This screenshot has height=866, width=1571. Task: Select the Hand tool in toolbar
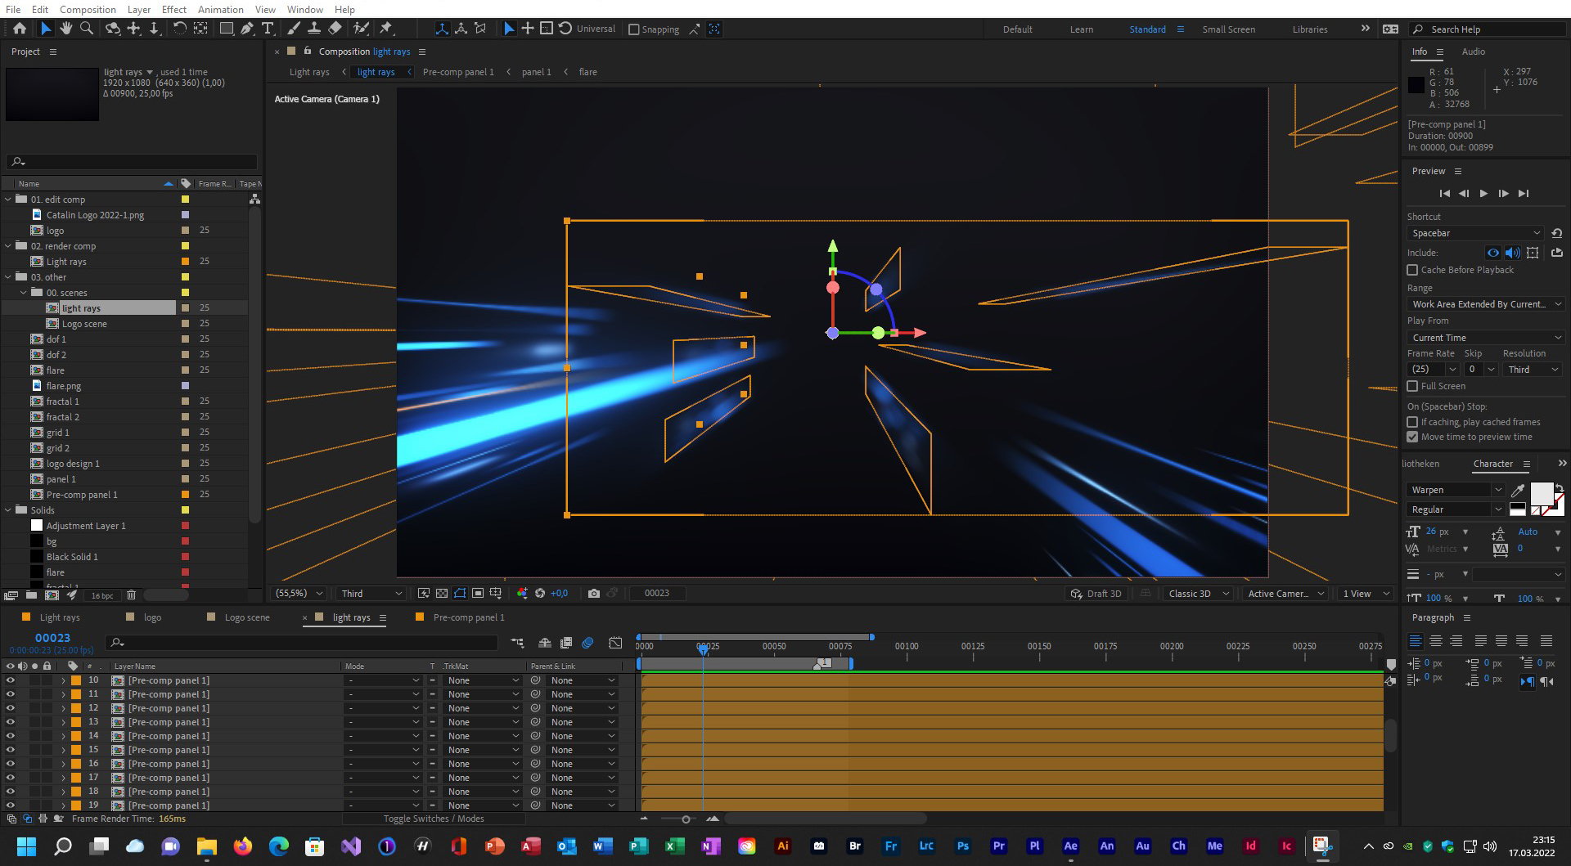[x=65, y=29]
